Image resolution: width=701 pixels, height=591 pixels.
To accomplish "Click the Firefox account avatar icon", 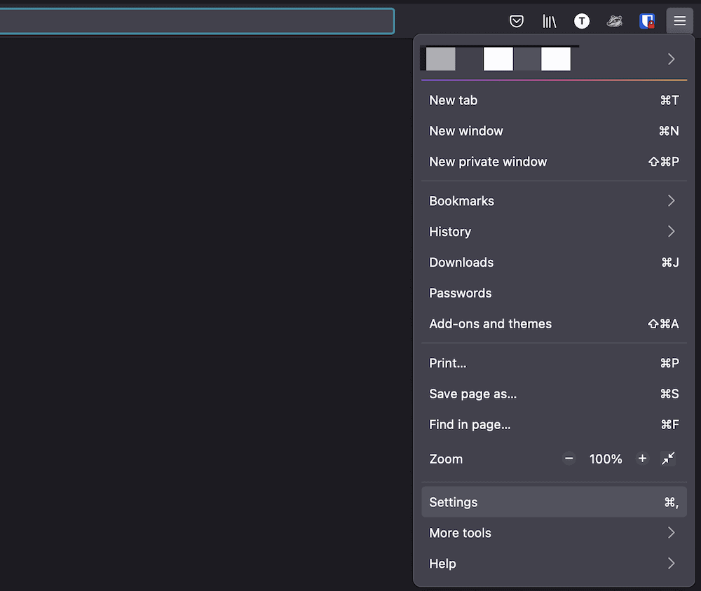I will (582, 21).
